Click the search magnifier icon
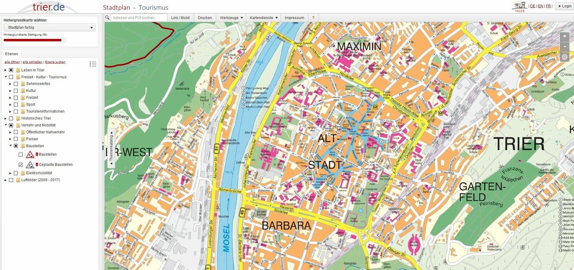The height and width of the screenshot is (270, 574). [107, 17]
